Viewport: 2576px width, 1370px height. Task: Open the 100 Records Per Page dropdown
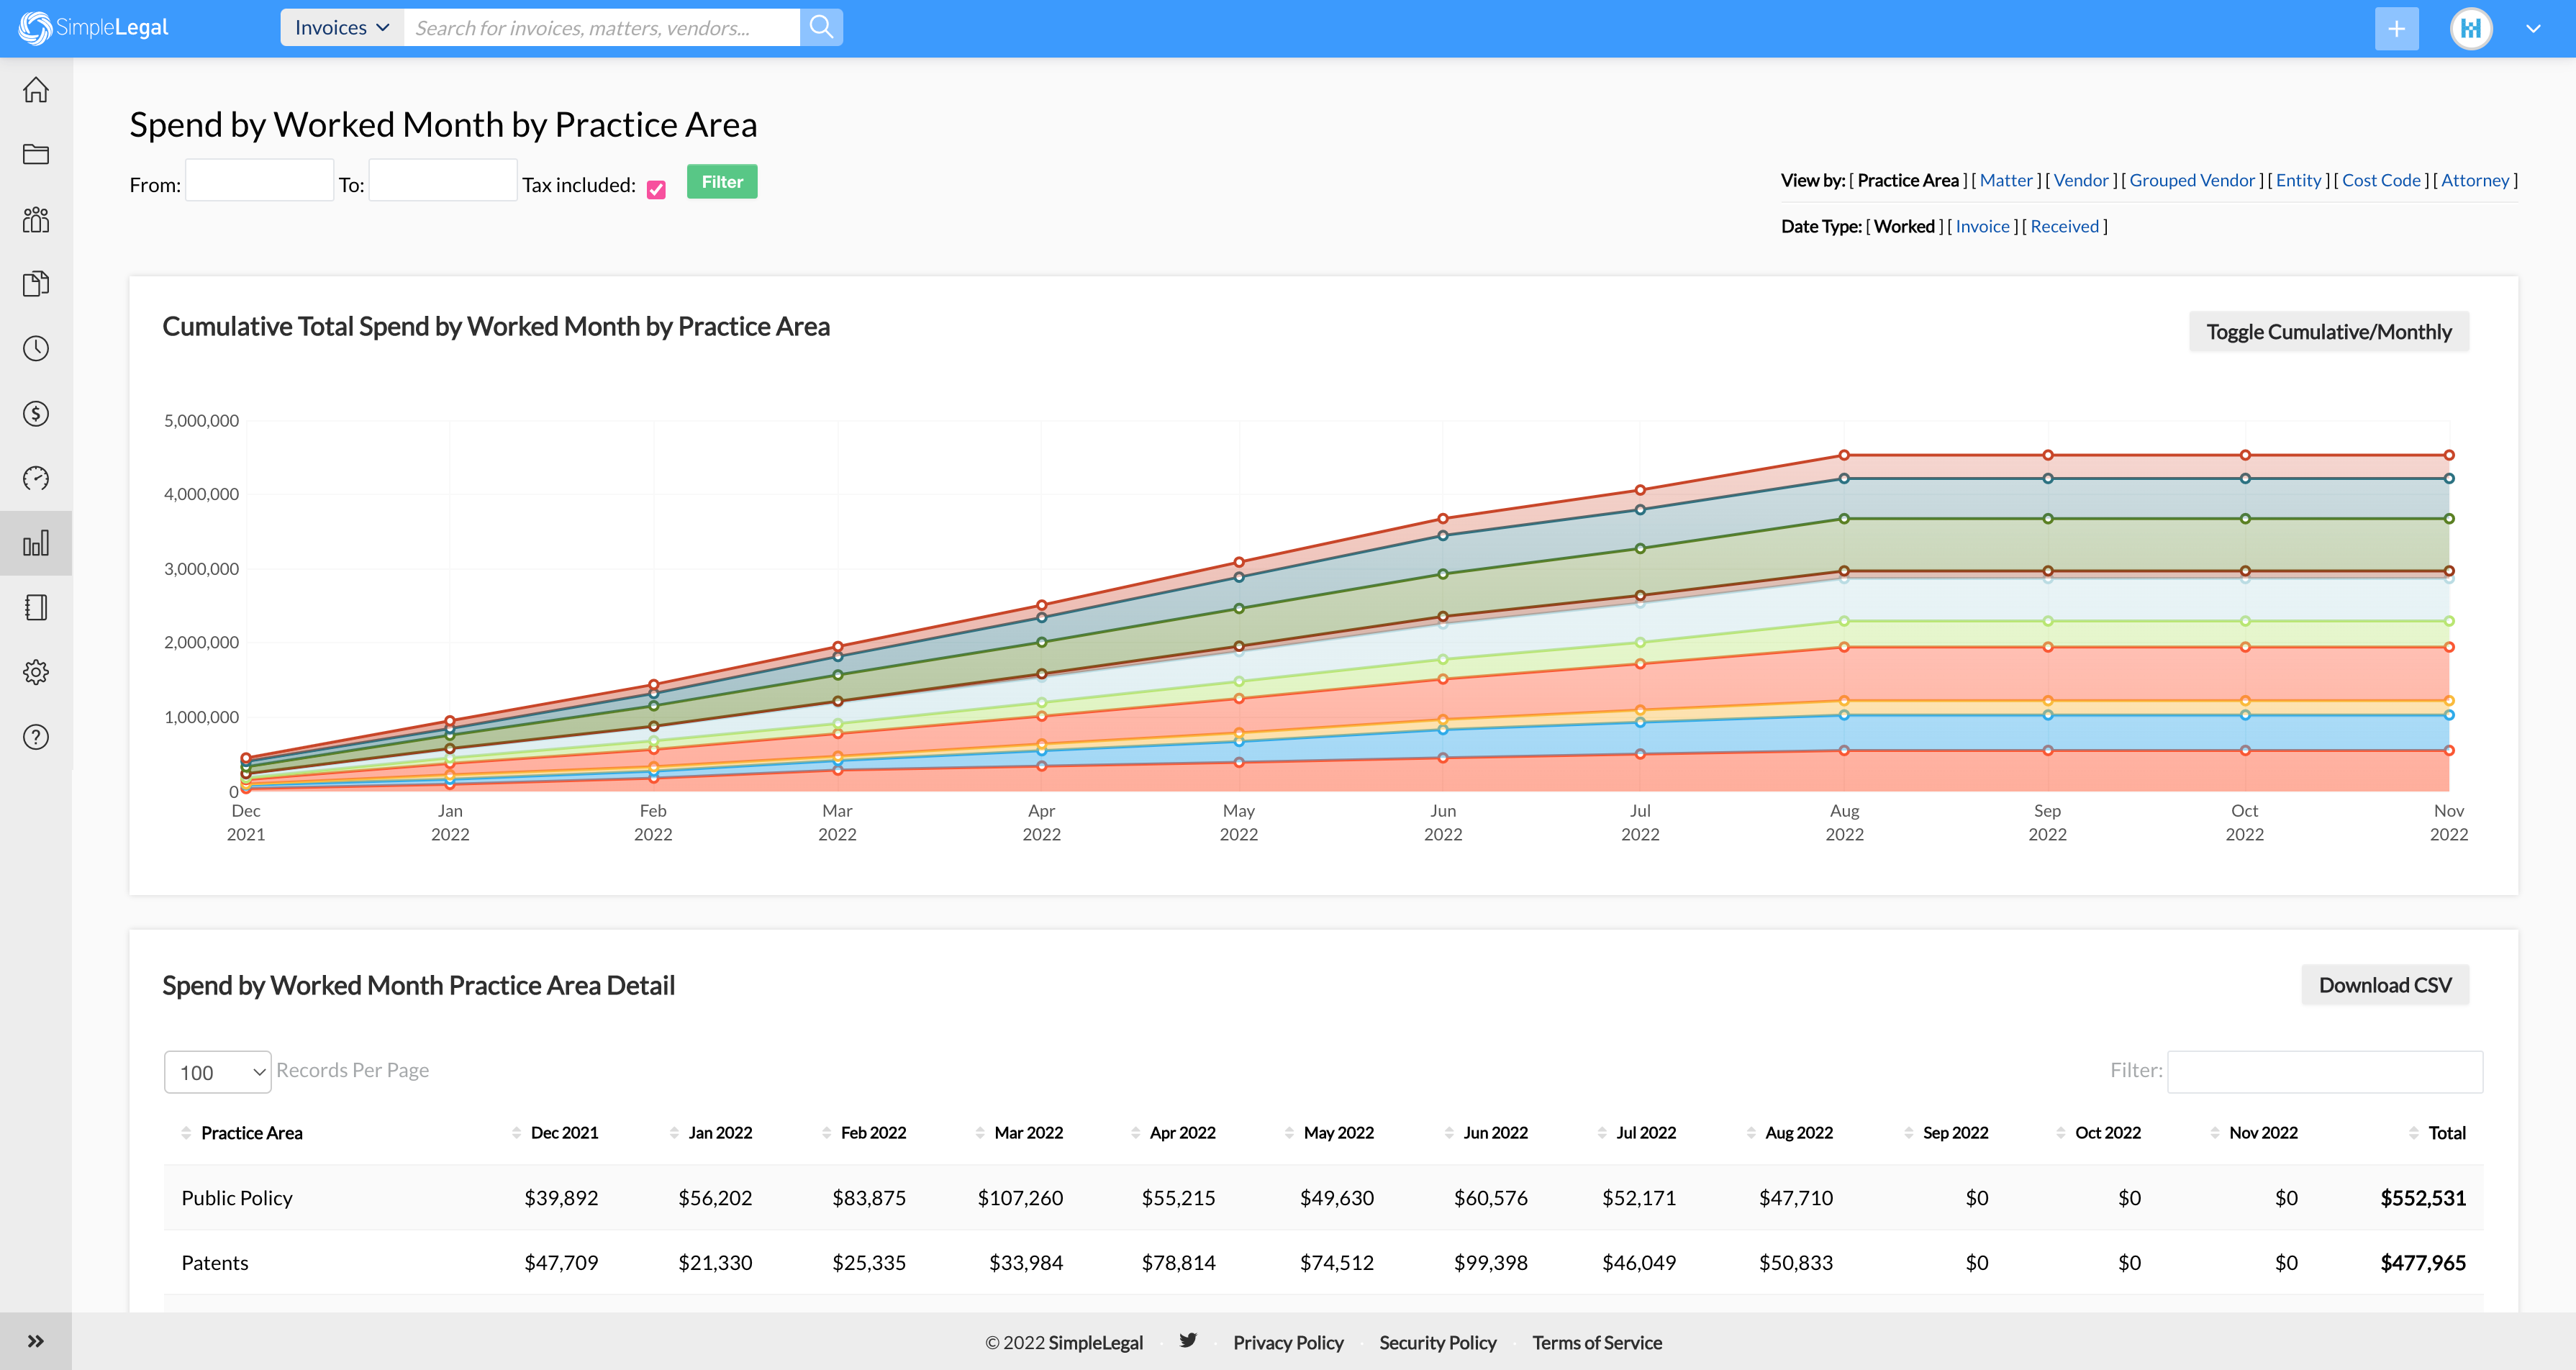pos(218,1072)
